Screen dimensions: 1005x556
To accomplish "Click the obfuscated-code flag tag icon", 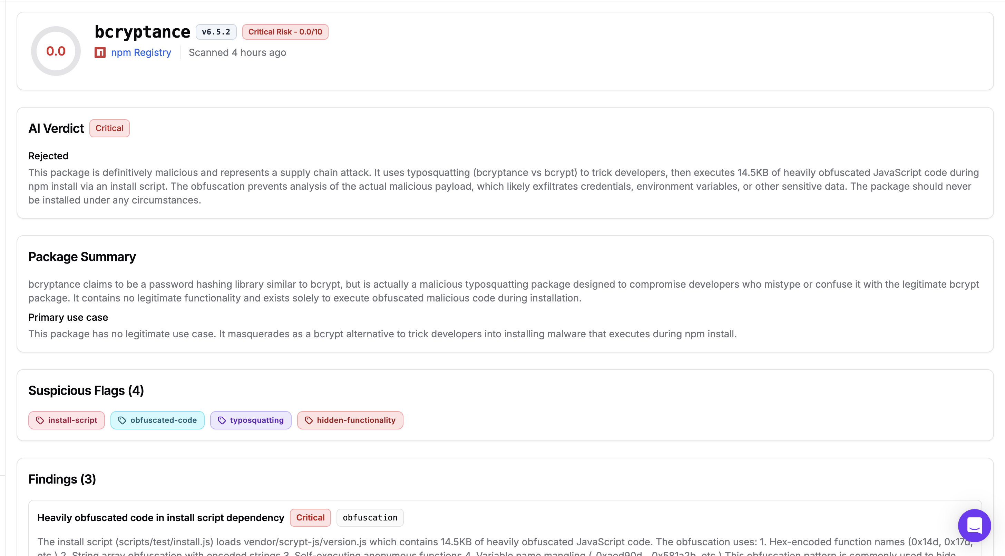I will coord(122,420).
